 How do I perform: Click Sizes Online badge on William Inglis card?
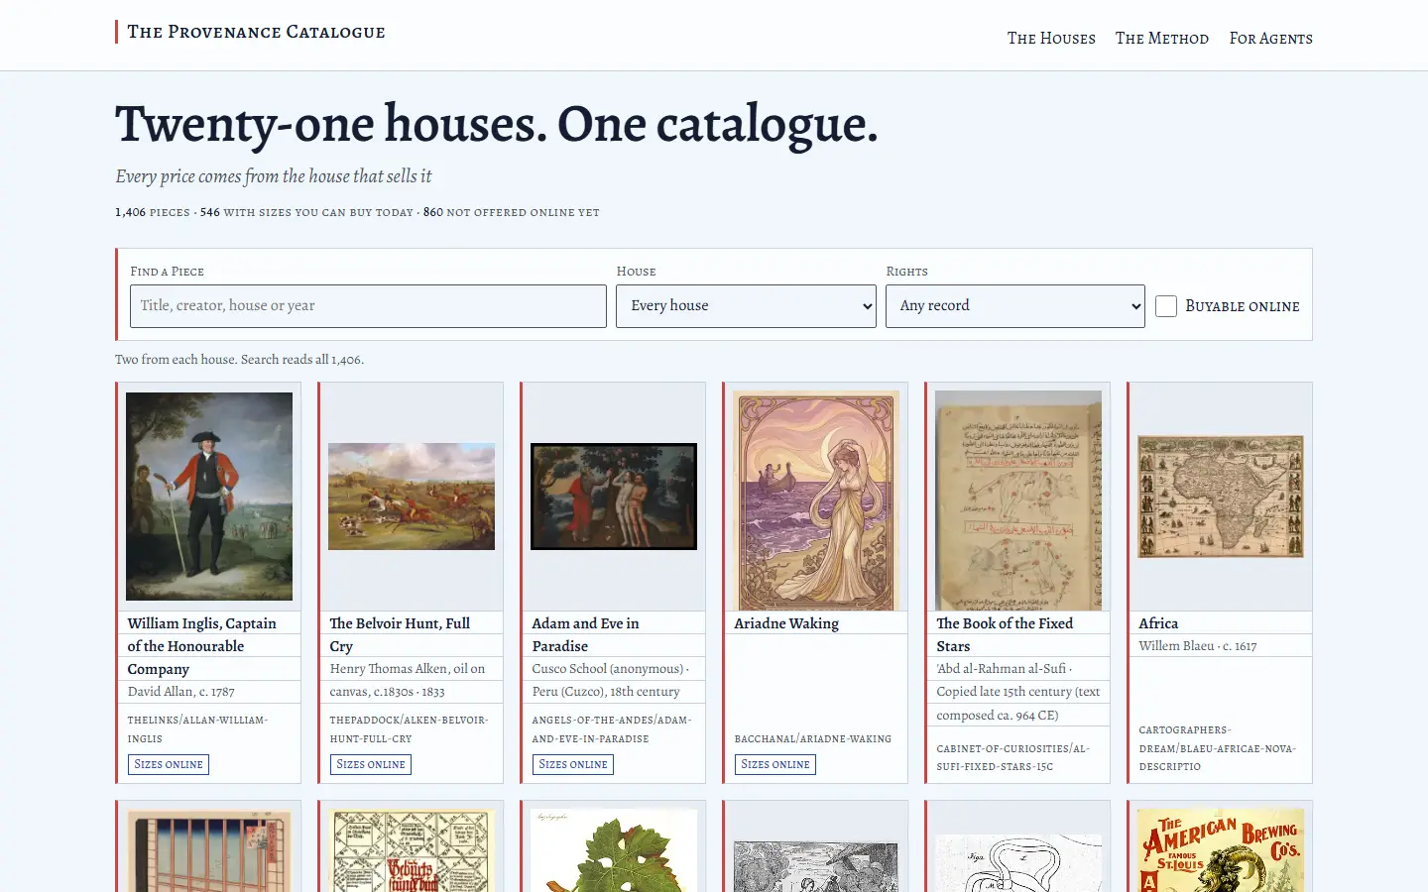coord(169,764)
